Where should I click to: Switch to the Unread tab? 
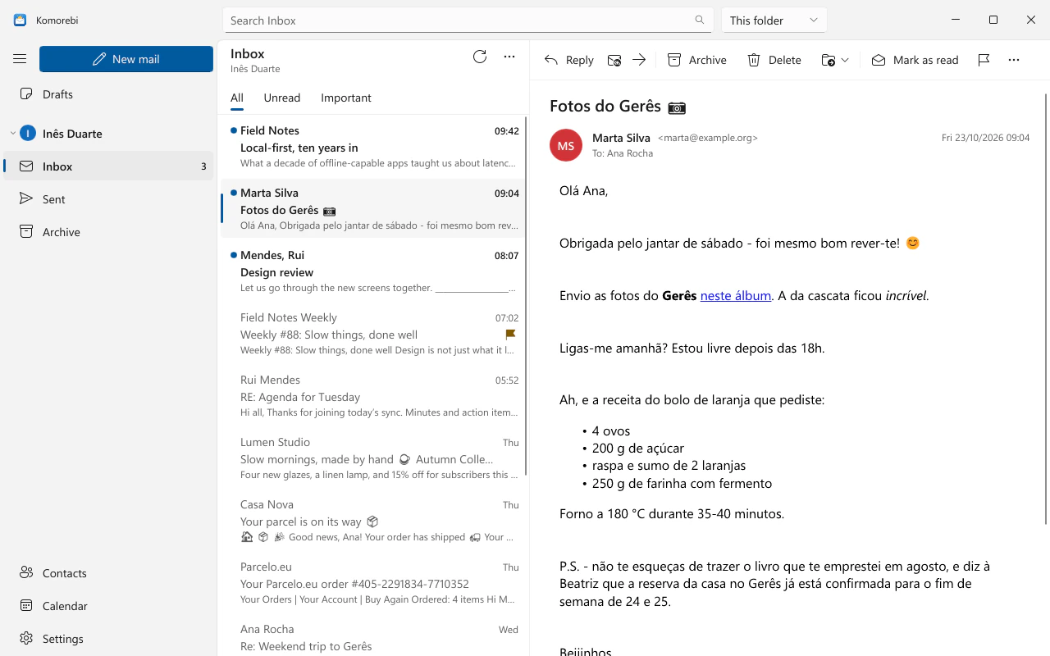[282, 98]
